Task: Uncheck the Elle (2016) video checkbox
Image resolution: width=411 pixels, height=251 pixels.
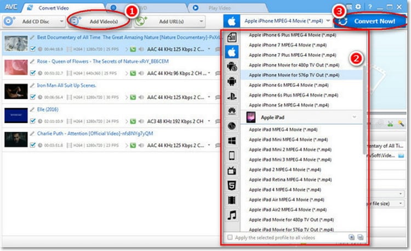Action: coord(33,121)
